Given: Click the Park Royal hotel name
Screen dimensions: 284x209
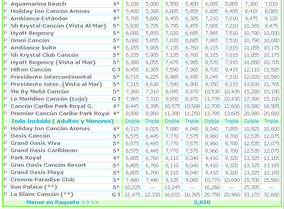Looking at the screenshot, I should (26, 158).
